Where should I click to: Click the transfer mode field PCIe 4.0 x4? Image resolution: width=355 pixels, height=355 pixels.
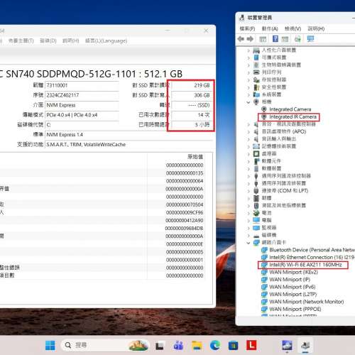click(x=82, y=115)
